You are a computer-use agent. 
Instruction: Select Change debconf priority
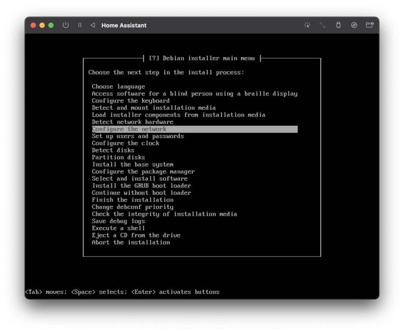(x=195, y=207)
